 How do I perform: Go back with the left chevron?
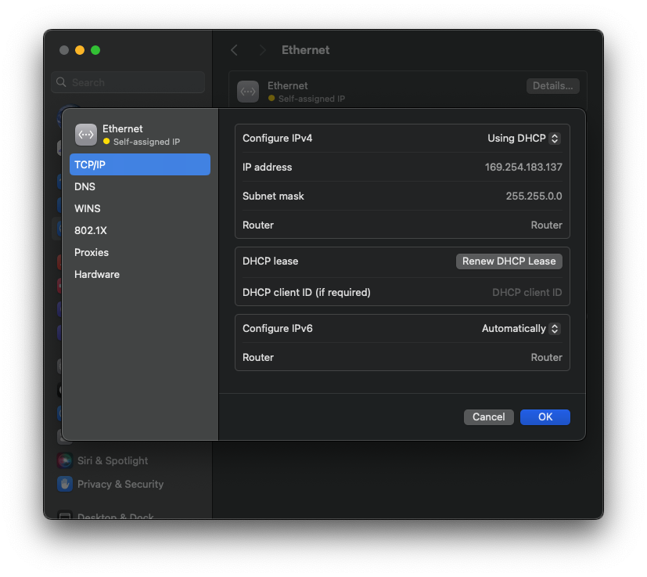tap(235, 50)
